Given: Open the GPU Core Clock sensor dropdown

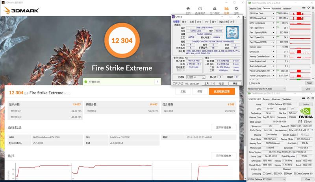Looking at the screenshot, I should tap(273, 13).
